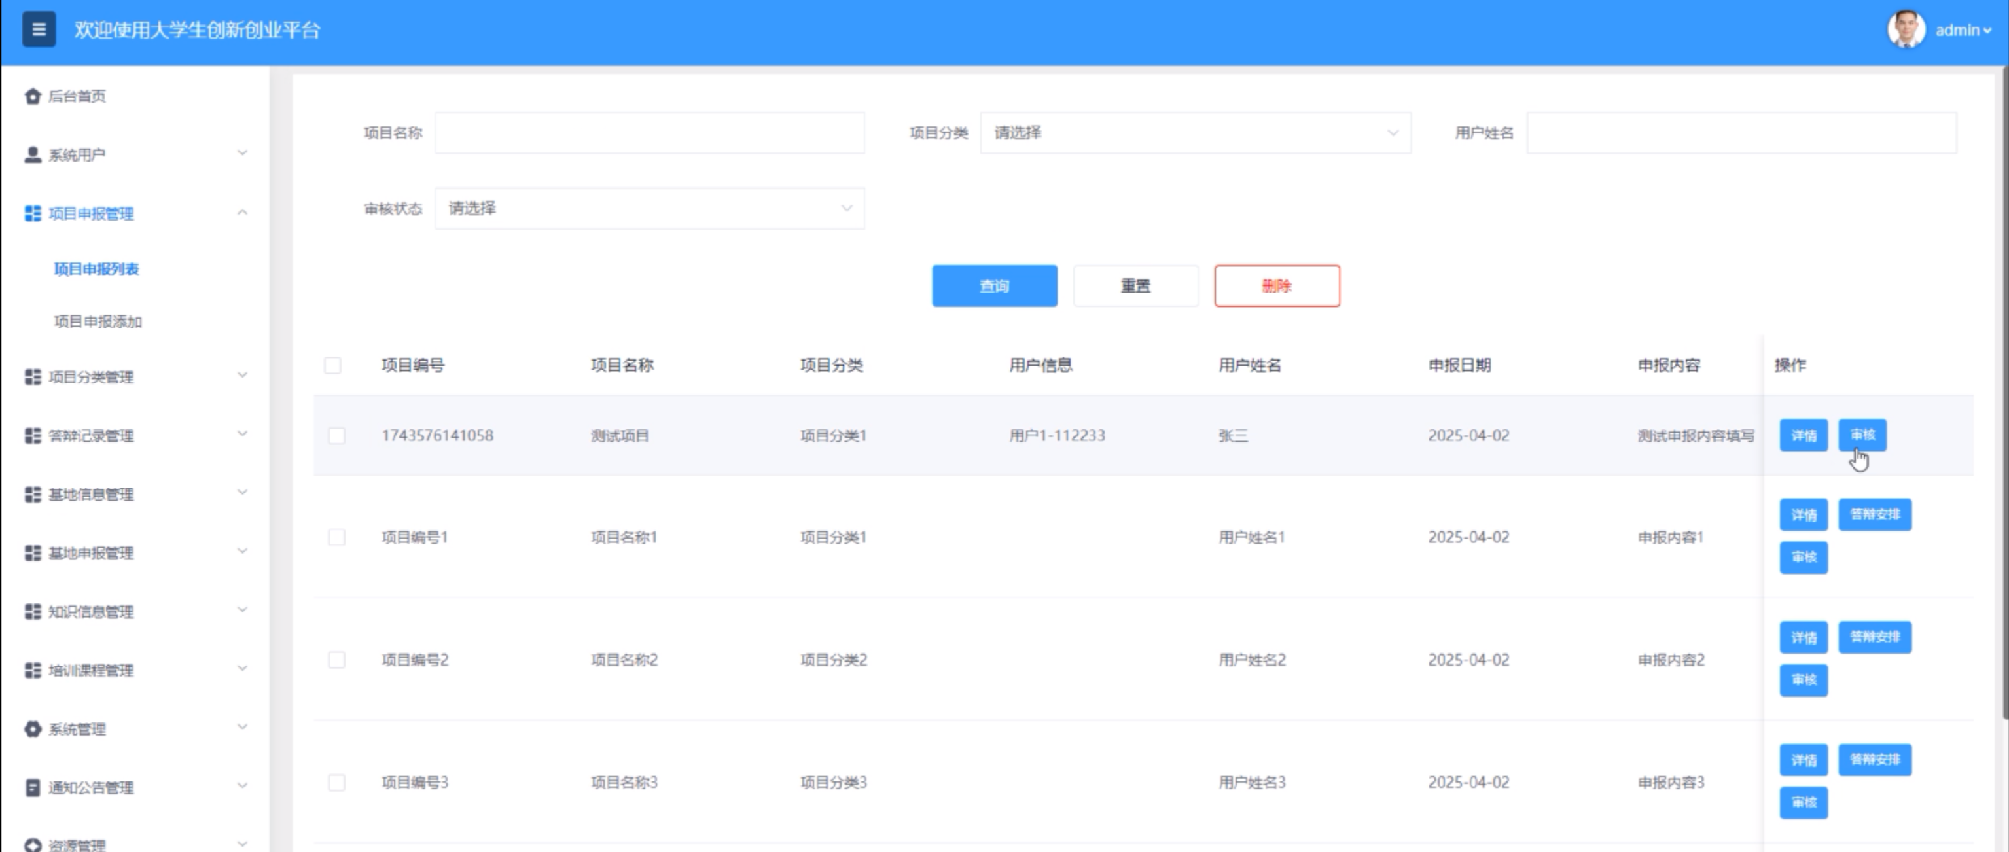Image resolution: width=2009 pixels, height=852 pixels.
Task: Click the red 删除 button
Action: (x=1277, y=285)
